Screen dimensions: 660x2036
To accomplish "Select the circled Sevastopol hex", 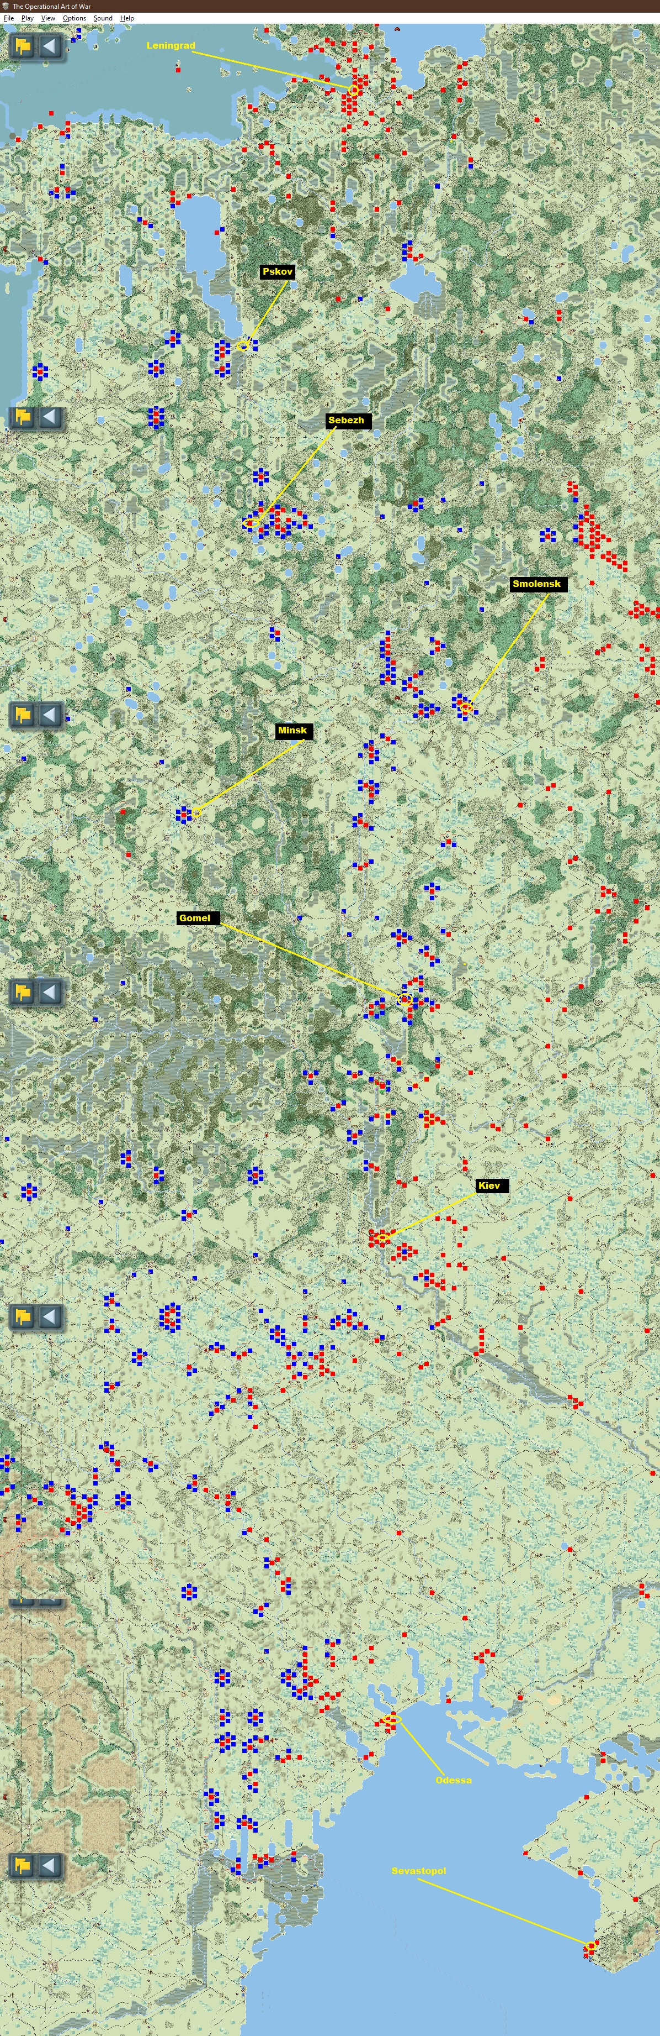I will [590, 1945].
